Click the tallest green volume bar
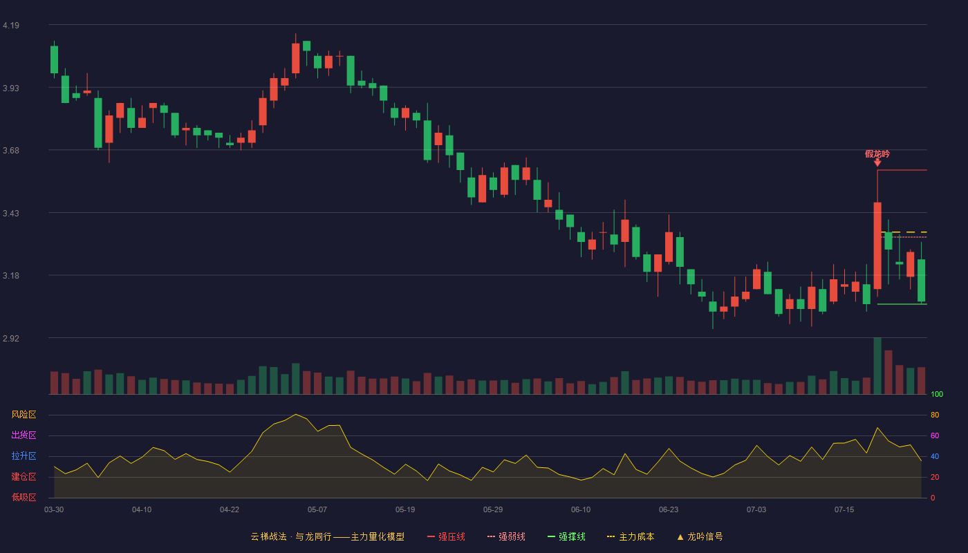This screenshot has width=968, height=553. point(877,366)
